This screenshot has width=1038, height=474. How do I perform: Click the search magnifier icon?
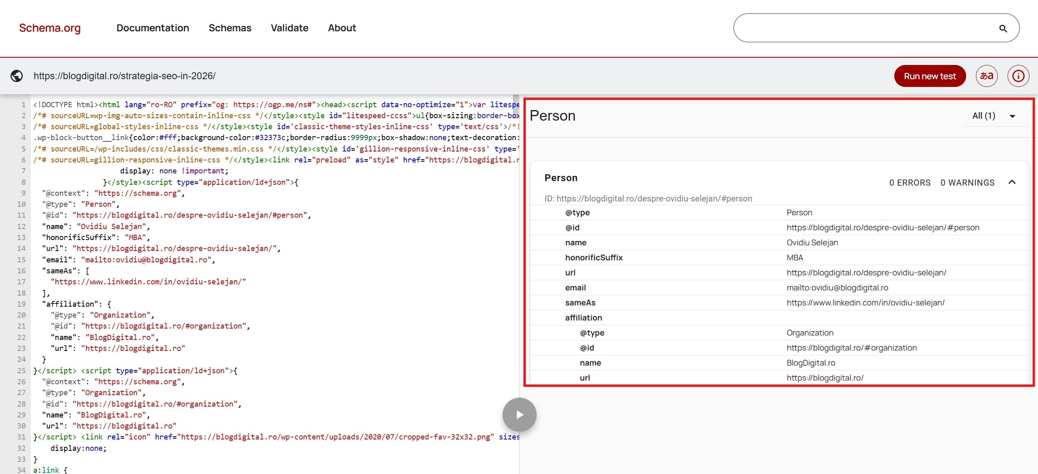(x=1003, y=28)
